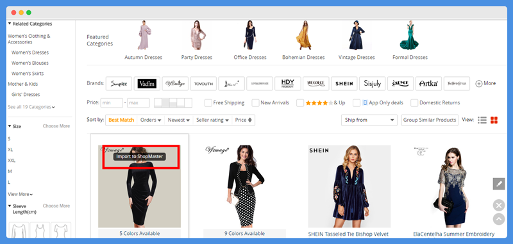This screenshot has height=244, width=513.
Task: Switch to red grid view icon
Action: click(494, 120)
